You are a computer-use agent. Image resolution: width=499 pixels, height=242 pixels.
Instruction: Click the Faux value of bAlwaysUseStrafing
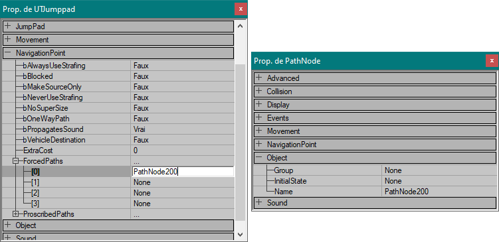tap(141, 66)
